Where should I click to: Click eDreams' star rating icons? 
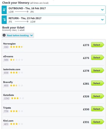(x=16, y=60)
